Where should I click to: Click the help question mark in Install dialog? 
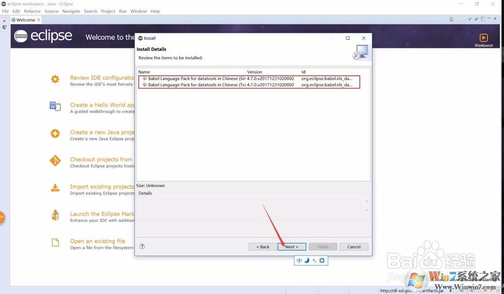pyautogui.click(x=142, y=247)
